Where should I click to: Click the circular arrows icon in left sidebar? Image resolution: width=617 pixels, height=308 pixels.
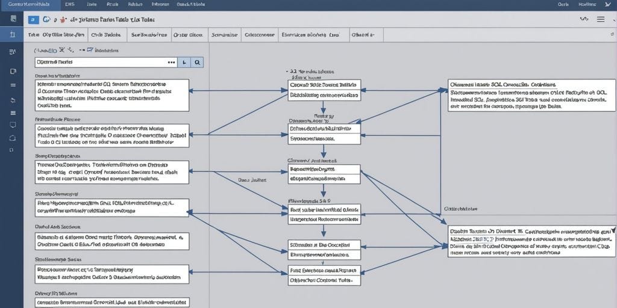[13, 100]
